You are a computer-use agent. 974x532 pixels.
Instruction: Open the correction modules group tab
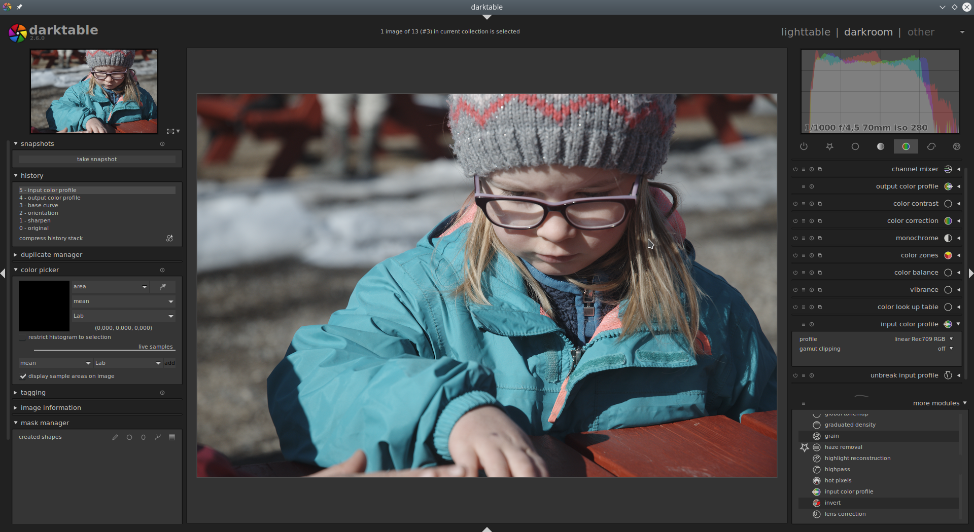point(931,146)
